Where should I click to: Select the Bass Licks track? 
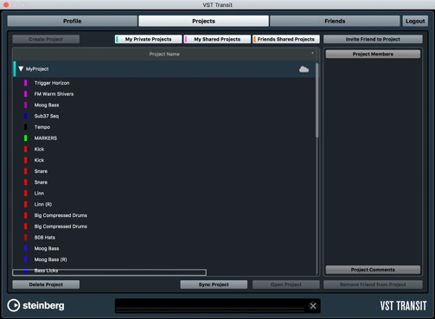coord(46,271)
